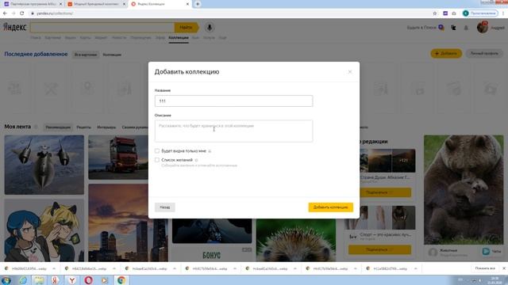Open the bear photo thumbnail
Screen dimensions: 508x285
pos(464,190)
